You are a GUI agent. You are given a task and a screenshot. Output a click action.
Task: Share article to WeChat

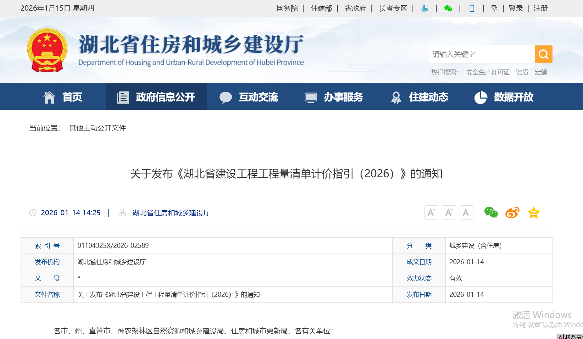491,212
